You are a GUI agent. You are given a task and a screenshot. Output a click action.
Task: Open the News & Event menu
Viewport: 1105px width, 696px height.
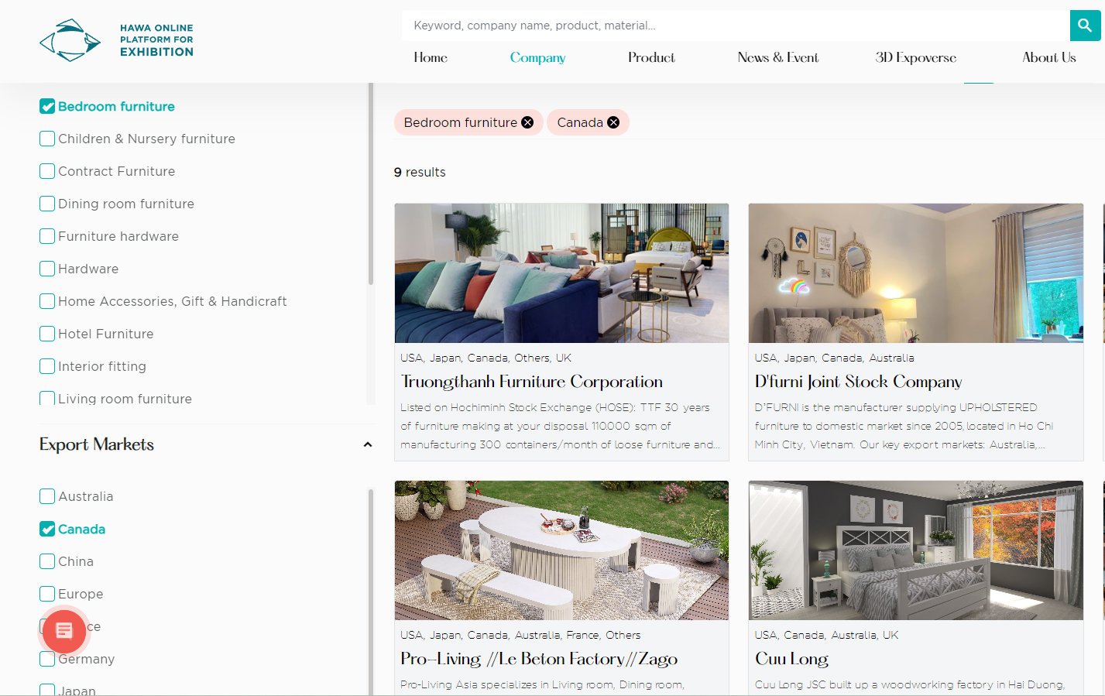tap(777, 57)
